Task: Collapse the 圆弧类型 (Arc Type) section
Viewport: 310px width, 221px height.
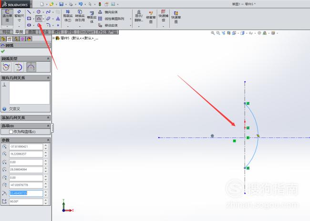Action: (48, 59)
